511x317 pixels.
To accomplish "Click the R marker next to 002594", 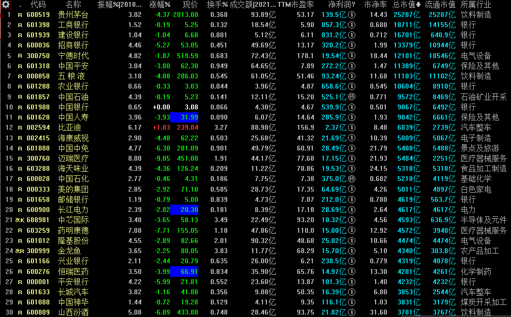I will [x=20, y=128].
